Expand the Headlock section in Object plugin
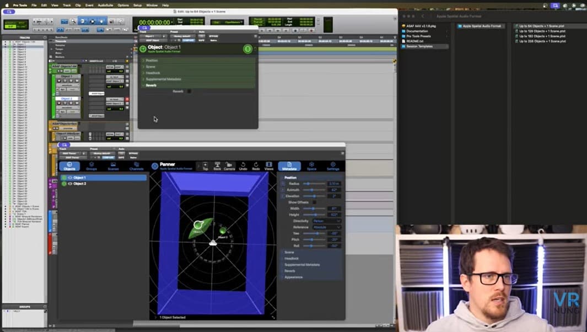The image size is (587, 332). (153, 73)
